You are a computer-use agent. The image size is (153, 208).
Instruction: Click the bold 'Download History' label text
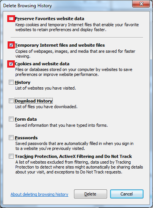pos(33,101)
